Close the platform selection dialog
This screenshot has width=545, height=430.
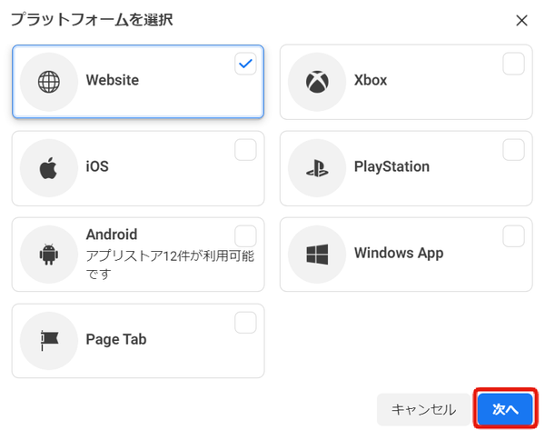[521, 21]
